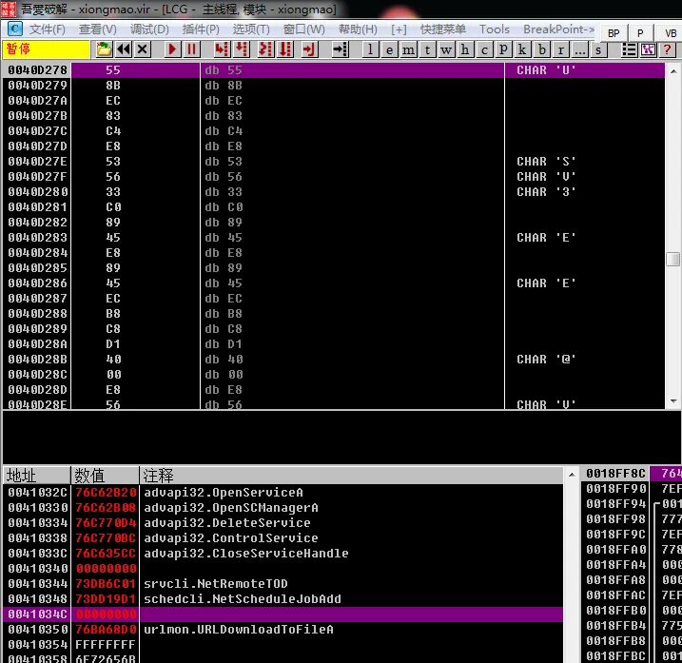682x663 pixels.
Task: Click the red question mark help icon
Action: [667, 49]
